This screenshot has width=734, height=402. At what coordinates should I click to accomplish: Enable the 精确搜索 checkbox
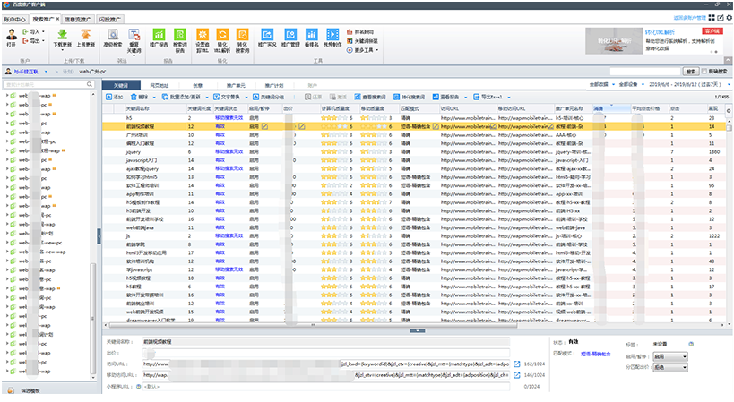pyautogui.click(x=704, y=70)
